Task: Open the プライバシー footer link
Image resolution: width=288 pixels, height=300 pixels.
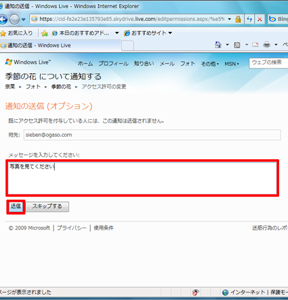Action: point(72,228)
